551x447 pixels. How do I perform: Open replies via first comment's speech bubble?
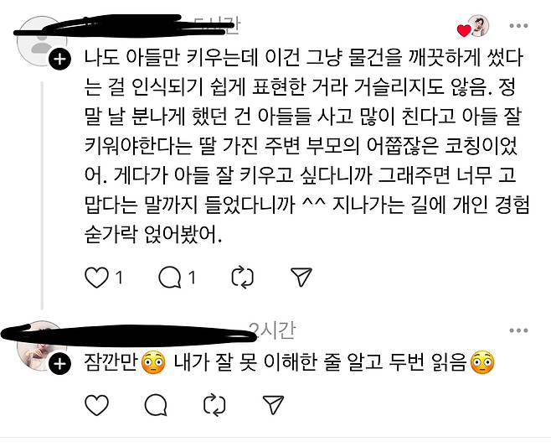[170, 278]
